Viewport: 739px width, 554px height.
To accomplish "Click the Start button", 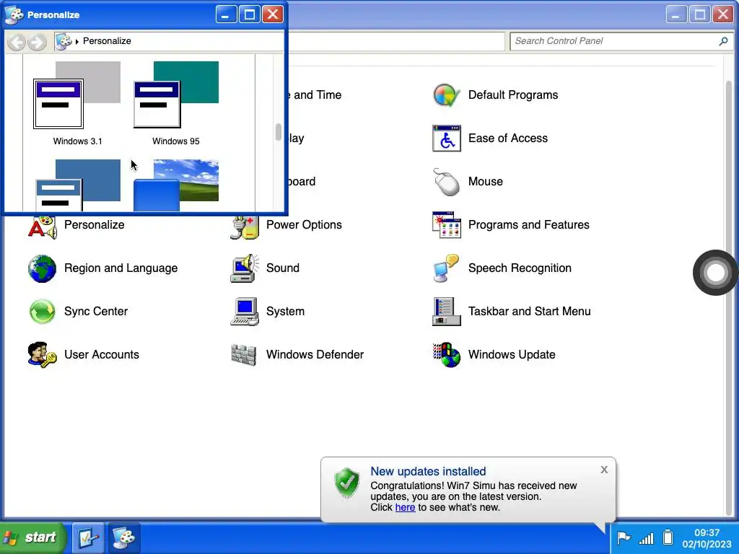I will (32, 537).
